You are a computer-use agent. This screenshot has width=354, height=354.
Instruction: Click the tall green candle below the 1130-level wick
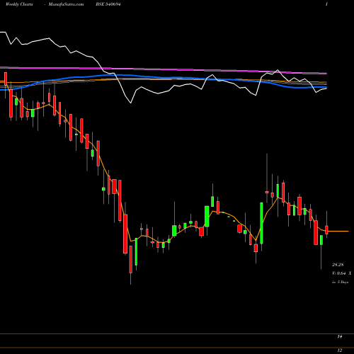pos(261,223)
